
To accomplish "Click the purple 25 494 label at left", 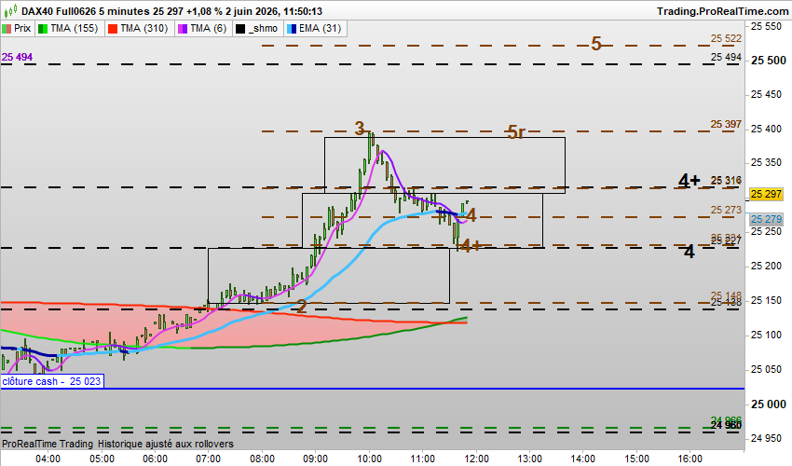I will [x=17, y=57].
